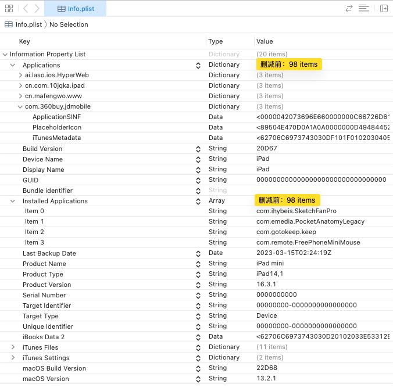The image size is (393, 388).
Task: Collapse the Installed Applications array
Action: [13, 201]
